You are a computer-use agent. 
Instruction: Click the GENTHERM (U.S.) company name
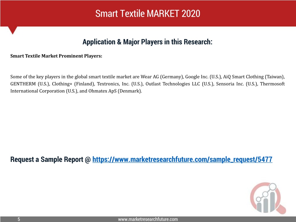point(30,84)
